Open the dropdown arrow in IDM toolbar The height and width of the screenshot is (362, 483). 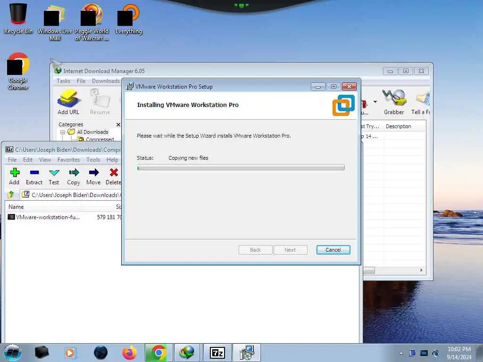point(375,102)
